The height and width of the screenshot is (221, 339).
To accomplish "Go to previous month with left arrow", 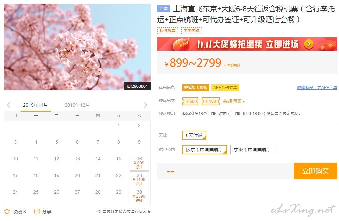I will click(x=9, y=105).
